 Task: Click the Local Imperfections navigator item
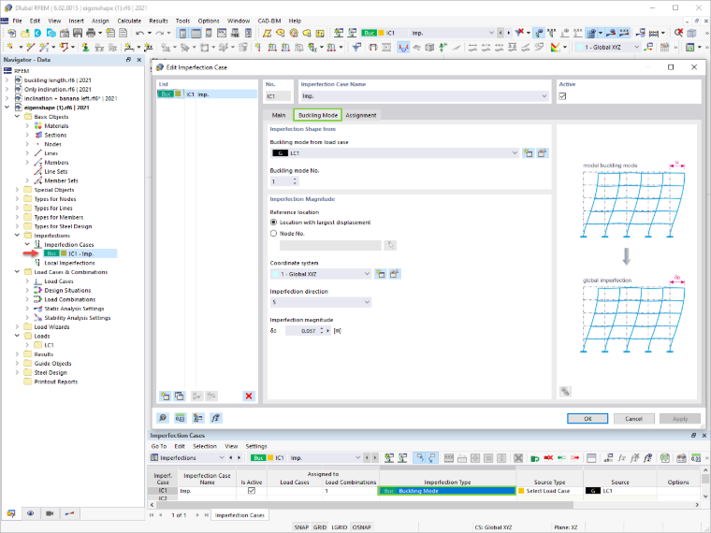[x=69, y=263]
